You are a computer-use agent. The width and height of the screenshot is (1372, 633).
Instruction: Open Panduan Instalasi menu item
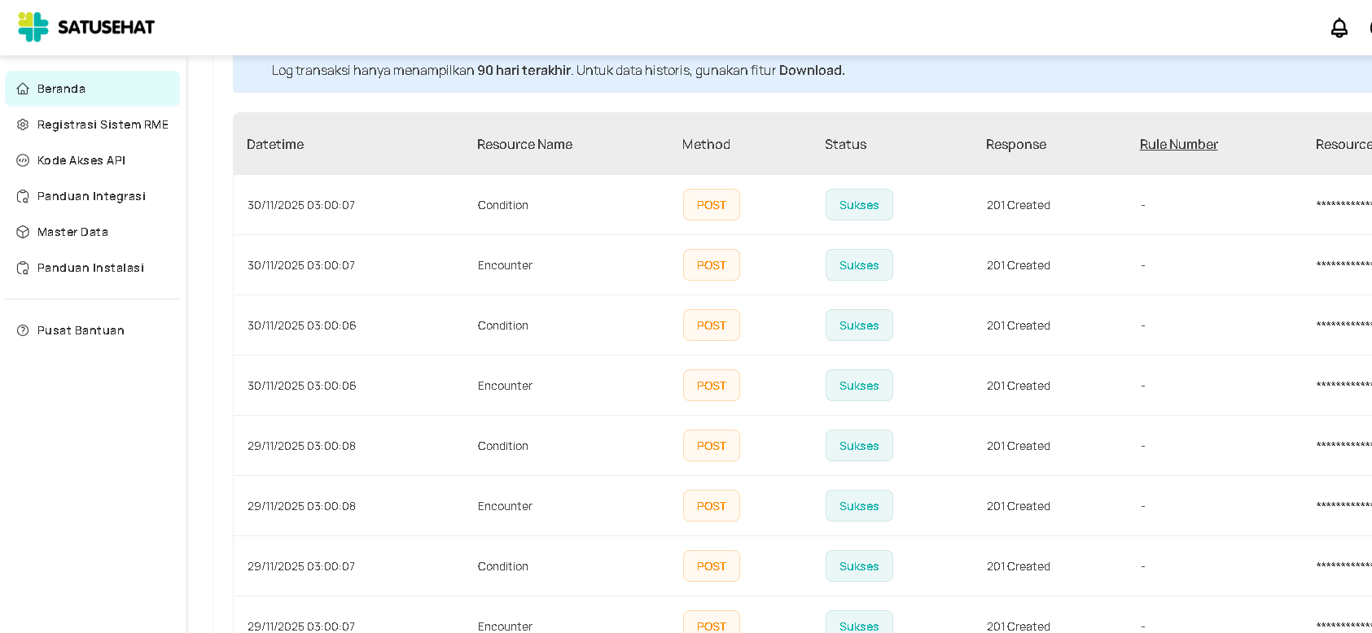(x=92, y=268)
